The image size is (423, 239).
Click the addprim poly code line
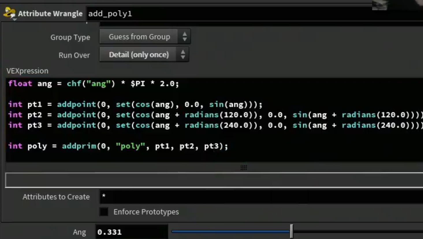pos(118,146)
